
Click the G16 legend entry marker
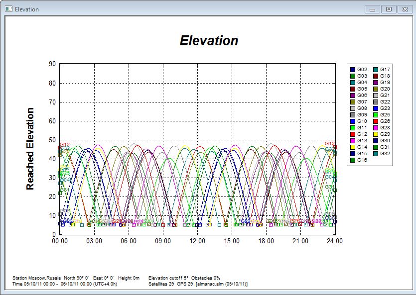click(x=353, y=160)
